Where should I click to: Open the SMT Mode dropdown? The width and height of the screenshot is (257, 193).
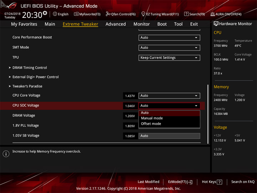pos(169,48)
